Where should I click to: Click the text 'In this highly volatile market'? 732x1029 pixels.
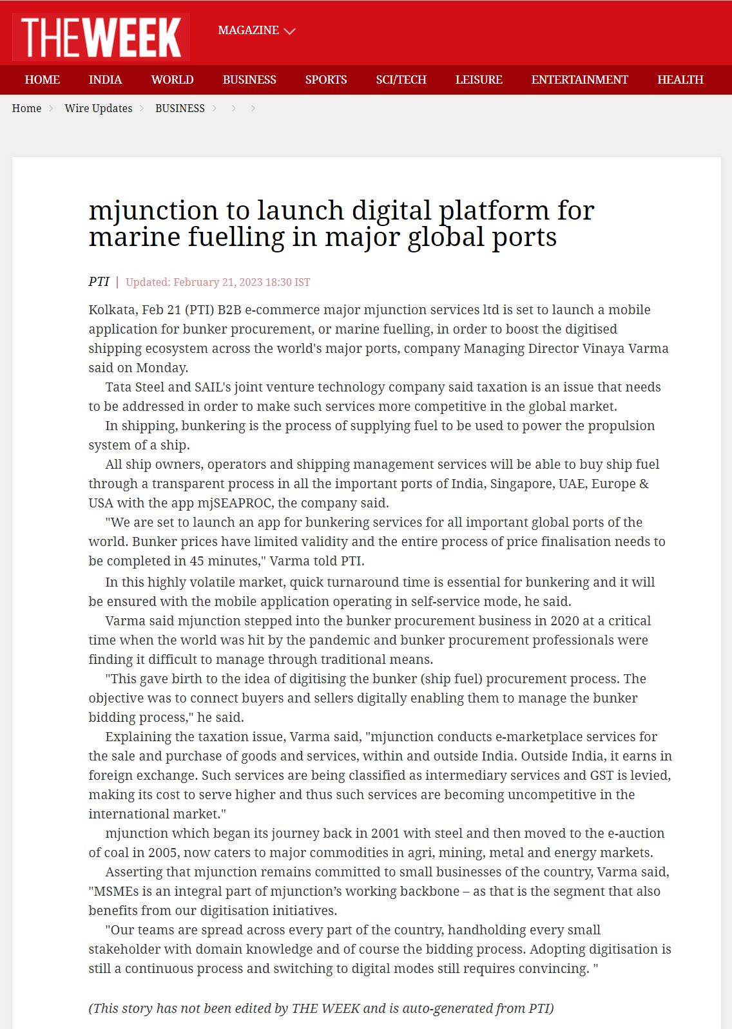pyautogui.click(x=372, y=592)
